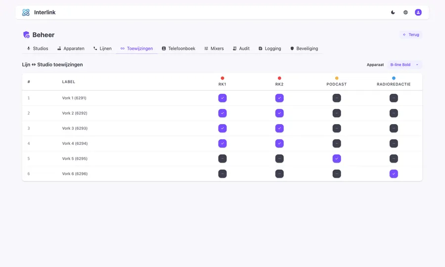Click the back arrow in Terug
445x267 pixels.
404,35
